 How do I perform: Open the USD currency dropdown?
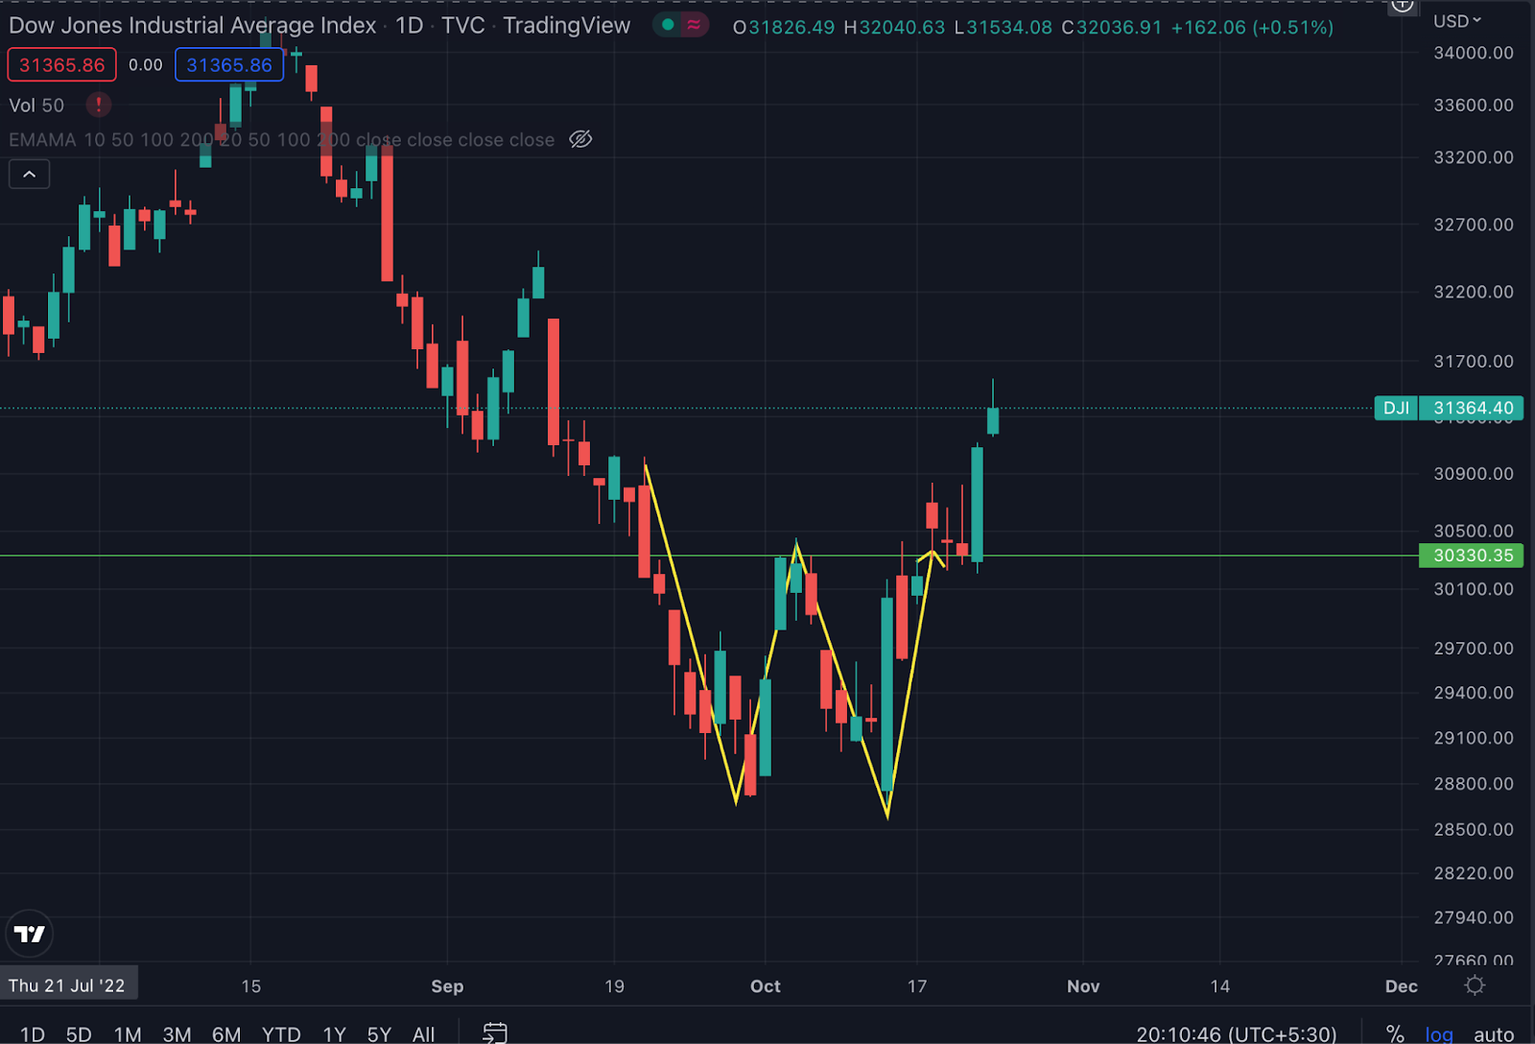point(1457,21)
